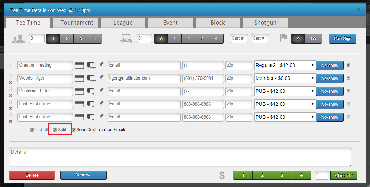Click the red X under player 5
Image resolution: width=370 pixels, height=187 pixels.
click(x=11, y=121)
